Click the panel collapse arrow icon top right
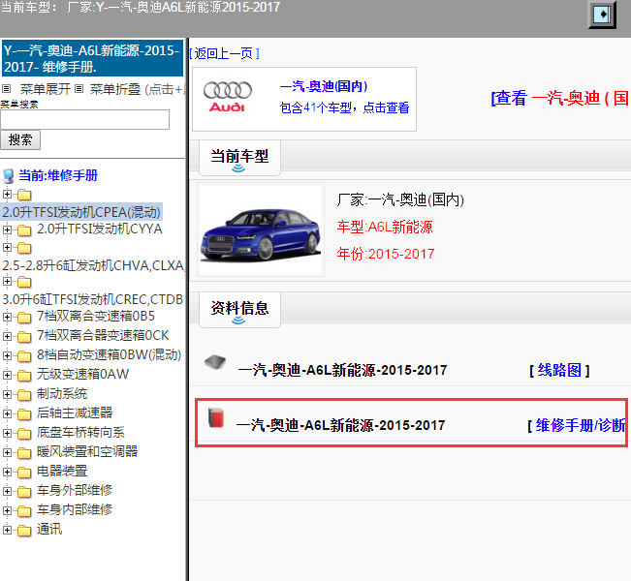 click(602, 15)
